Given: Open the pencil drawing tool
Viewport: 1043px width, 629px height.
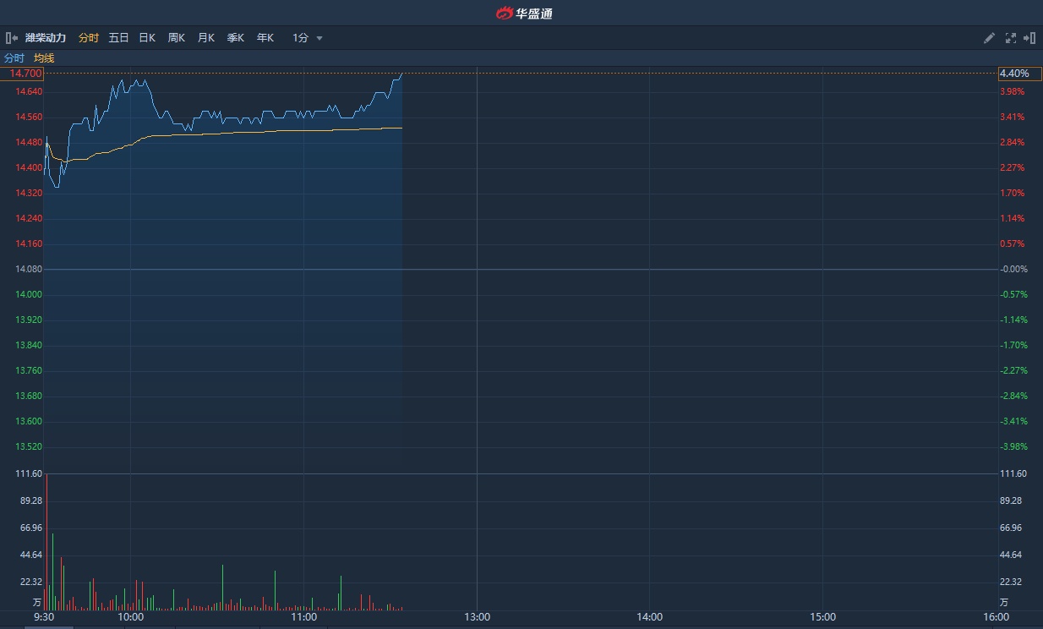Looking at the screenshot, I should [990, 38].
